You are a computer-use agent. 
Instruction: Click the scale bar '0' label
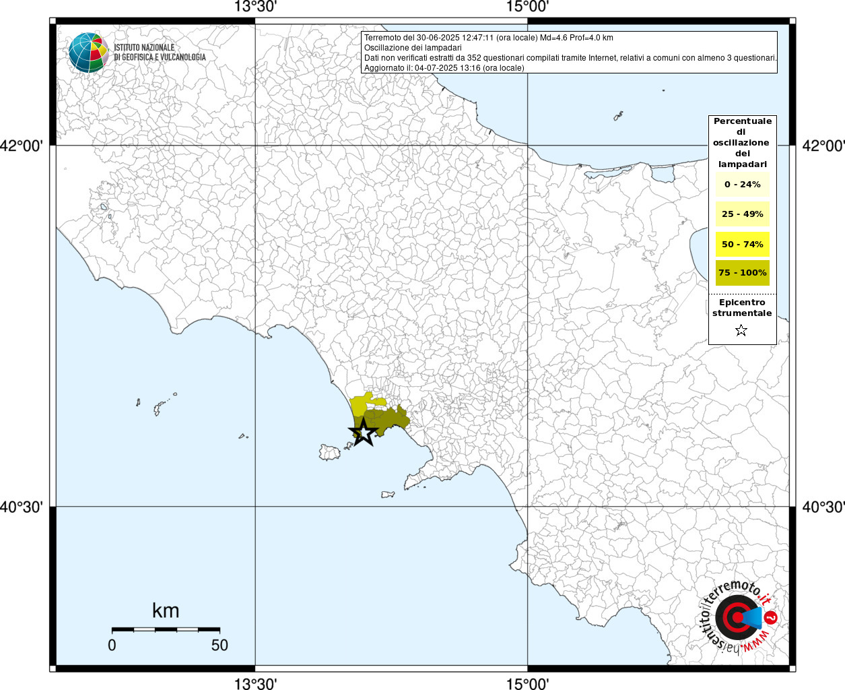[x=112, y=645]
